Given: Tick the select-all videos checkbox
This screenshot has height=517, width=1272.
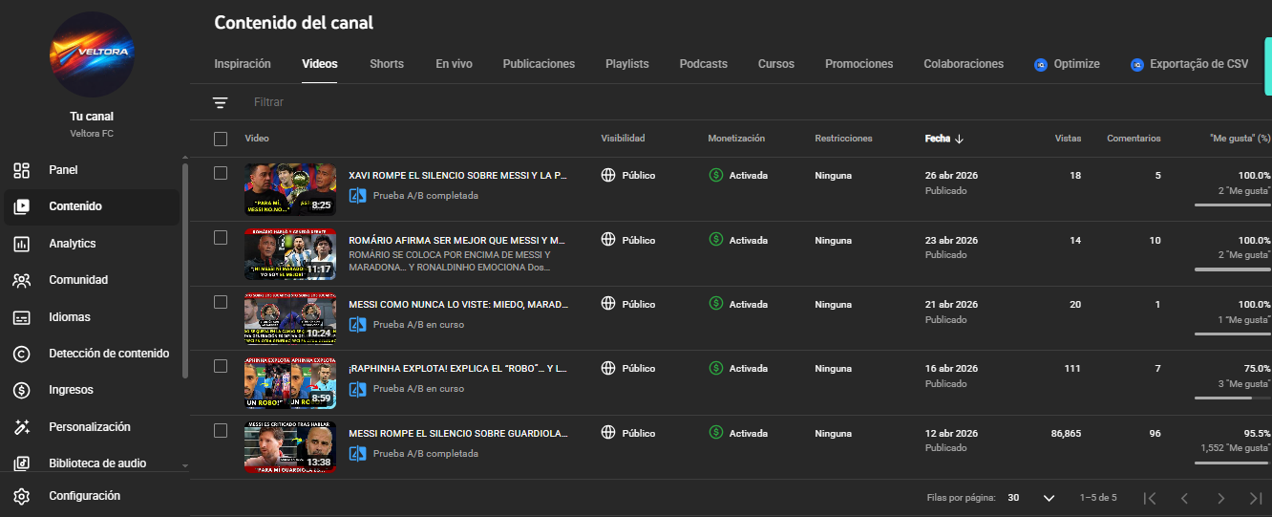Looking at the screenshot, I should 221,139.
